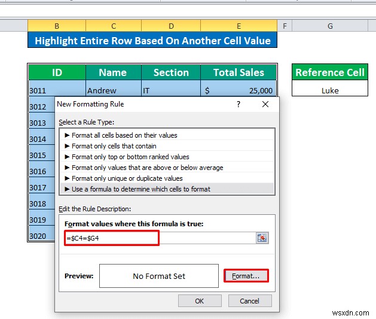Select column G header
376x319 pixels.
pos(330,26)
